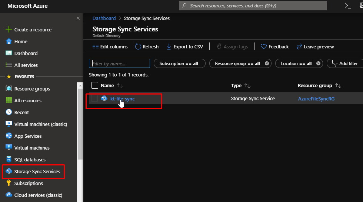
Task: Open the All services list icon
Action: (x=9, y=65)
